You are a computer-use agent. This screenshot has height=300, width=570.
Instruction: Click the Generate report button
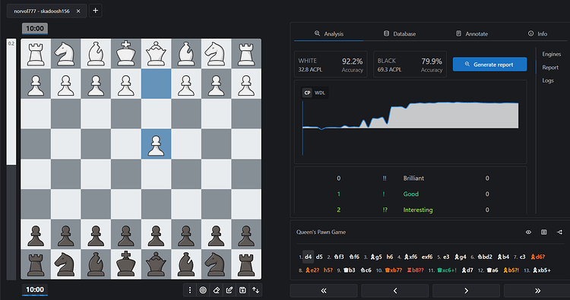point(489,65)
